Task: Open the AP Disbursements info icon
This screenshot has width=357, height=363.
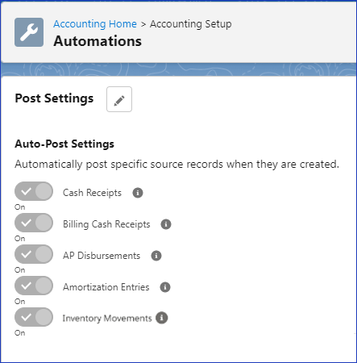Action: pos(156,256)
